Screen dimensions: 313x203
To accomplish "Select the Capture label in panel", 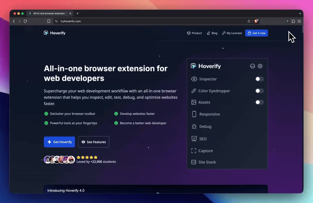I will point(206,151).
